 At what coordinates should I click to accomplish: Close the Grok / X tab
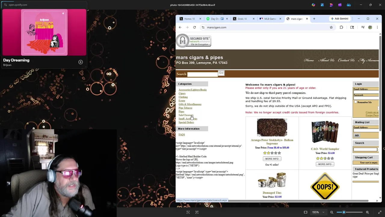tap(253, 19)
